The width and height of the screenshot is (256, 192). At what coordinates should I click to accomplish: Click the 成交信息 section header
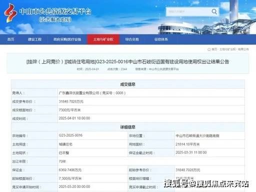point(128,84)
